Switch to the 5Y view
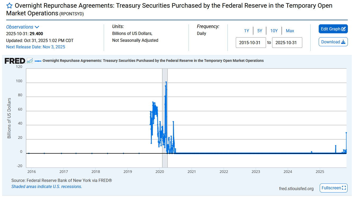The width and height of the screenshot is (355, 197). 260,31
